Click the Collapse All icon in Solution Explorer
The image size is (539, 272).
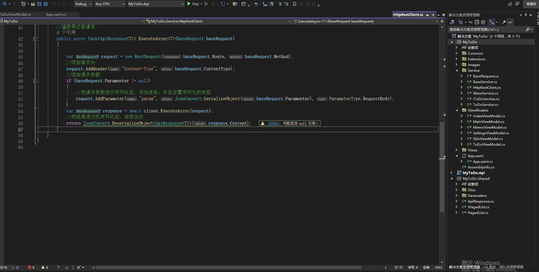pyautogui.click(x=476, y=22)
